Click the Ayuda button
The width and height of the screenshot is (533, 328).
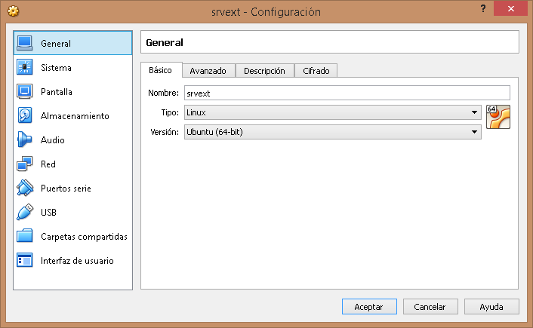tap(491, 307)
